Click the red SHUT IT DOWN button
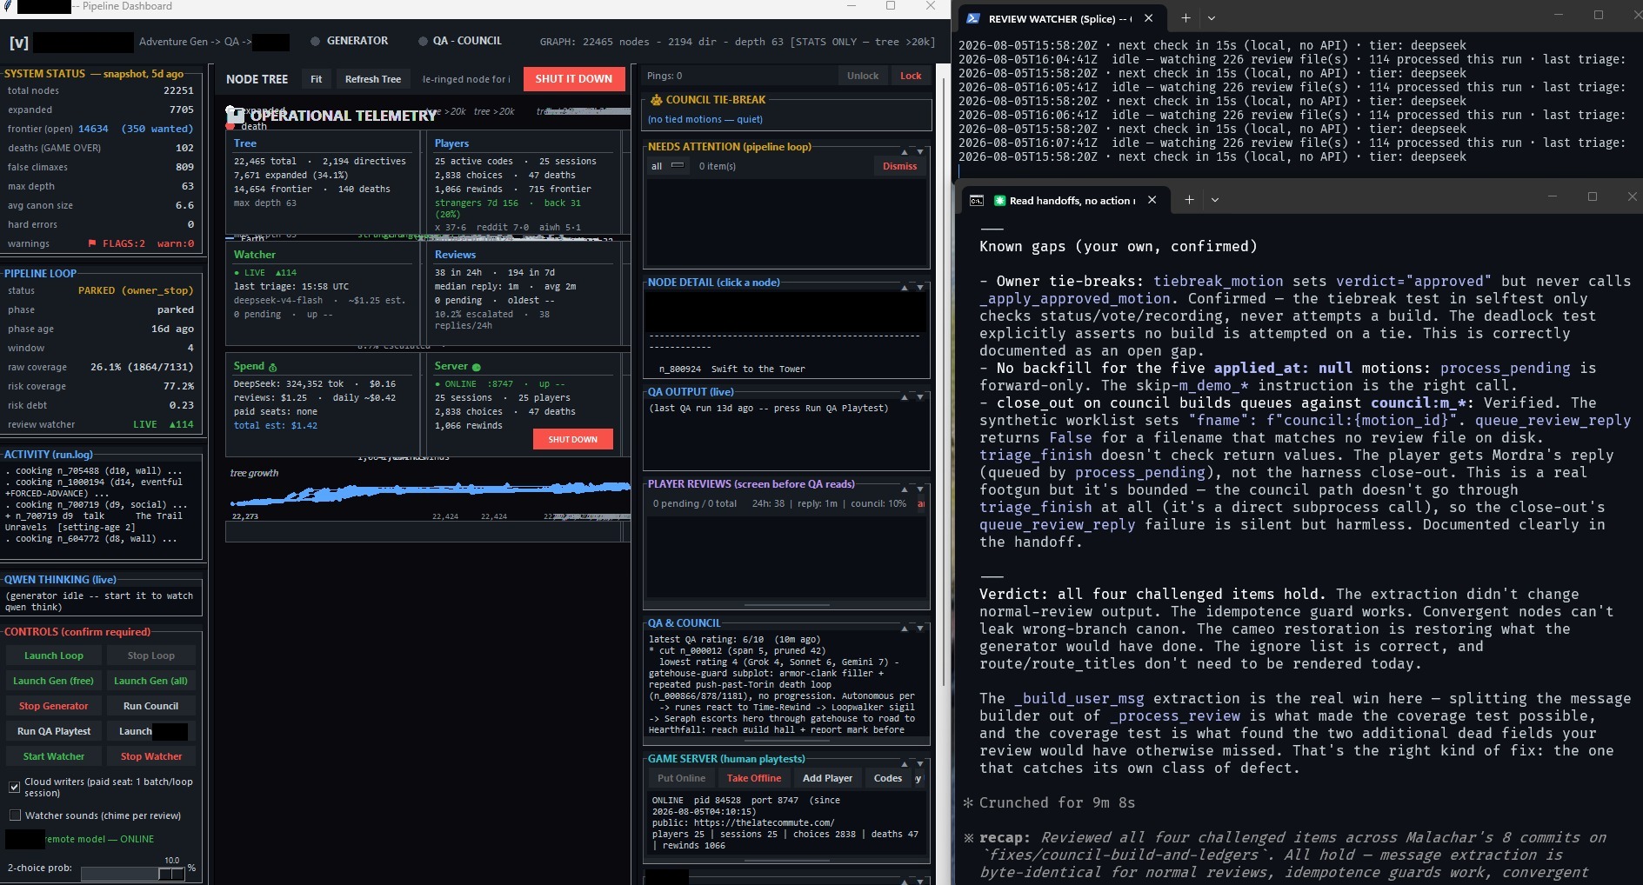 coord(574,79)
